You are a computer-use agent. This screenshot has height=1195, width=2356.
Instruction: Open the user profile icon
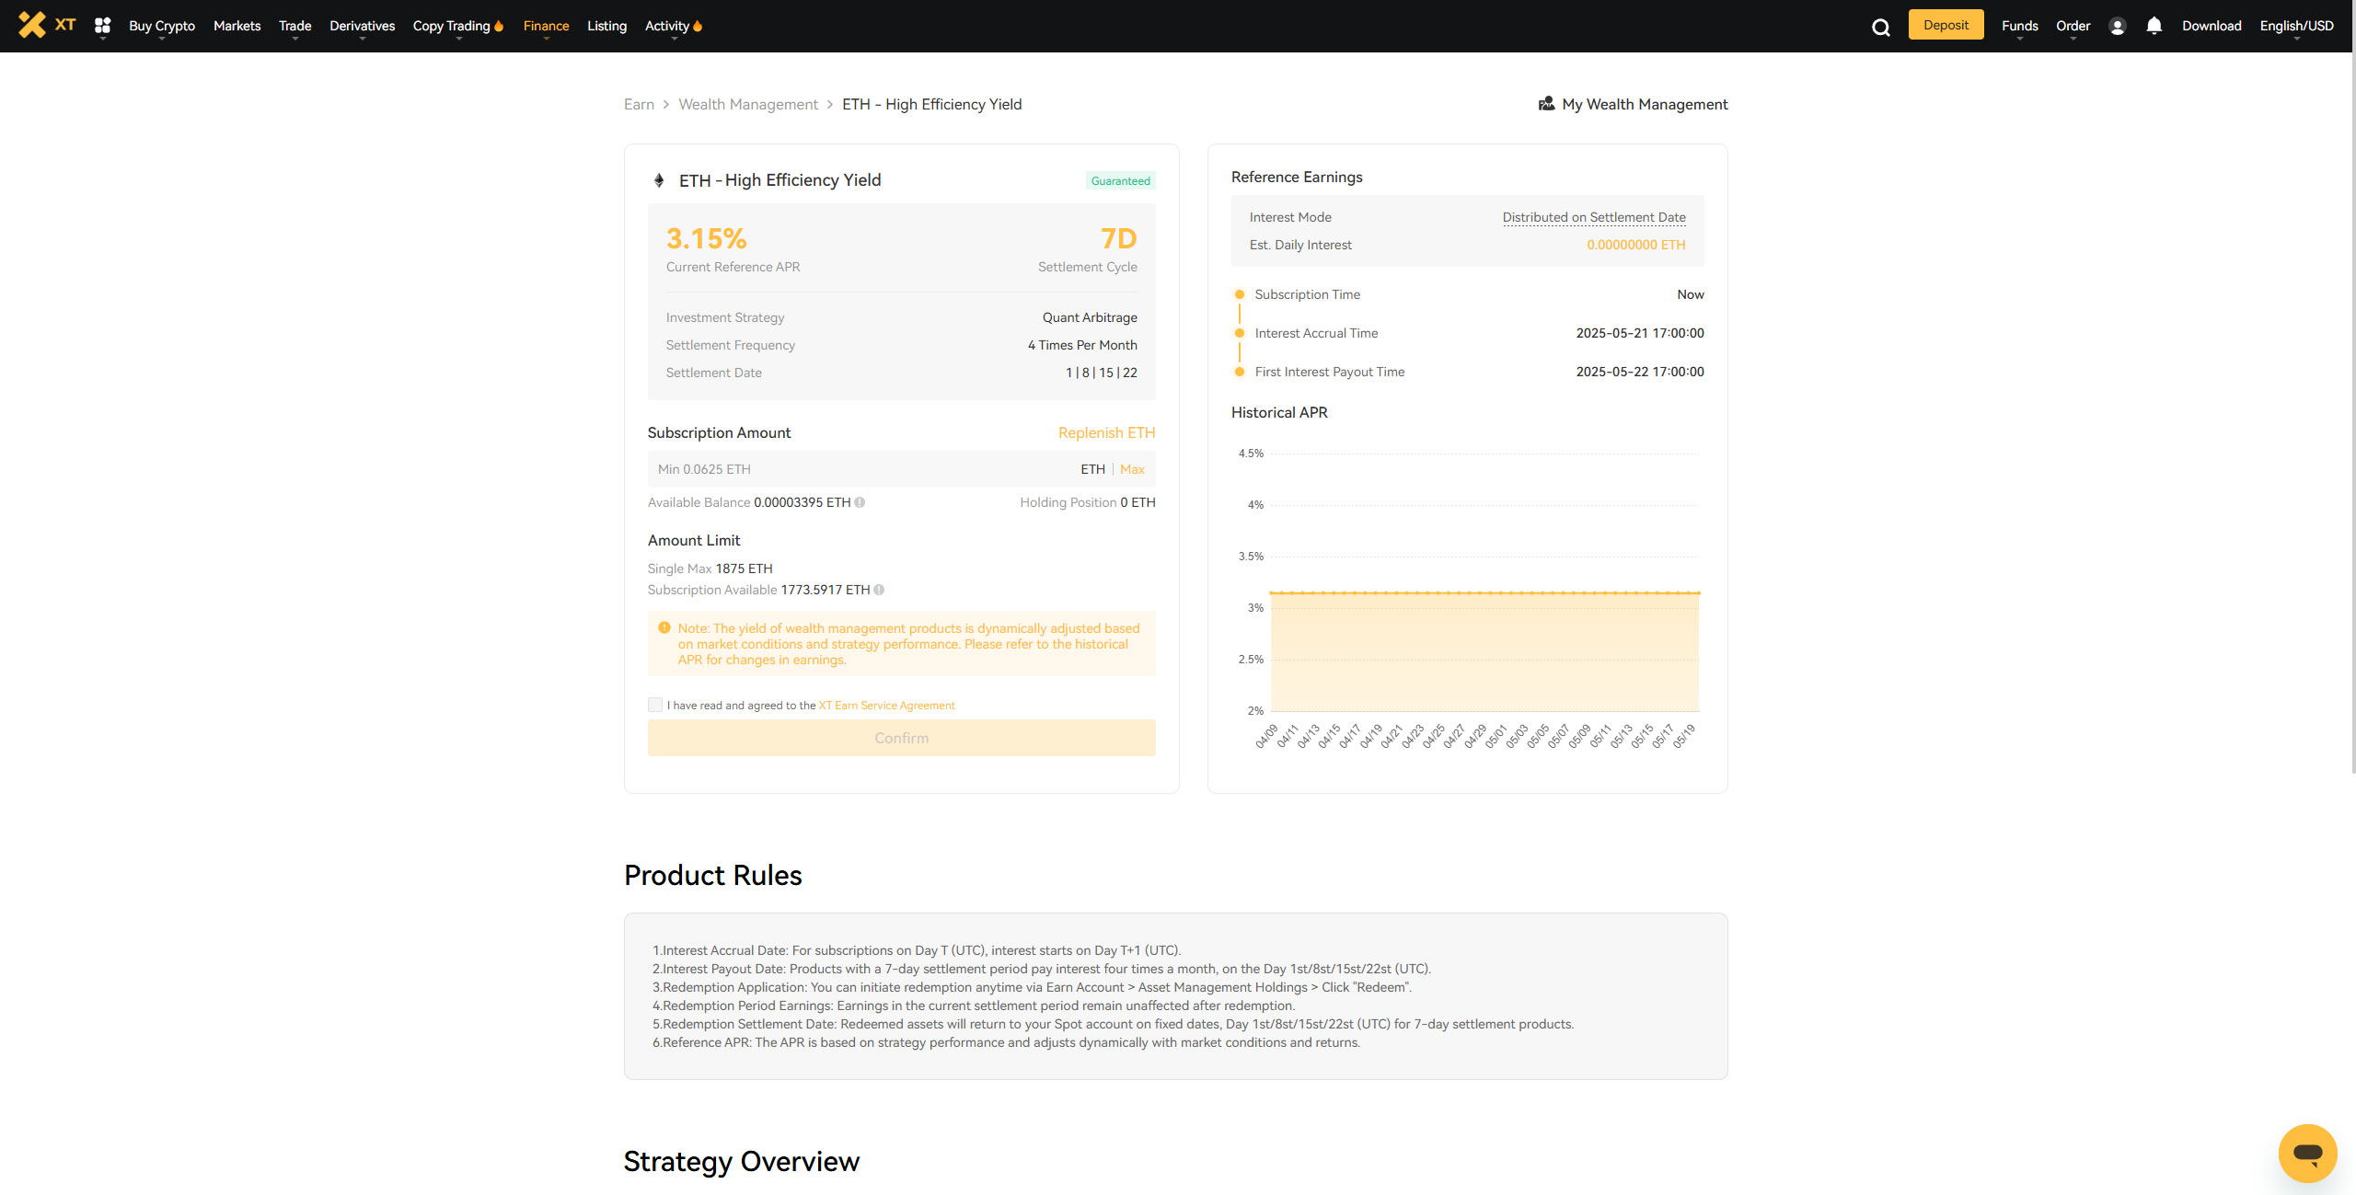tap(2117, 27)
